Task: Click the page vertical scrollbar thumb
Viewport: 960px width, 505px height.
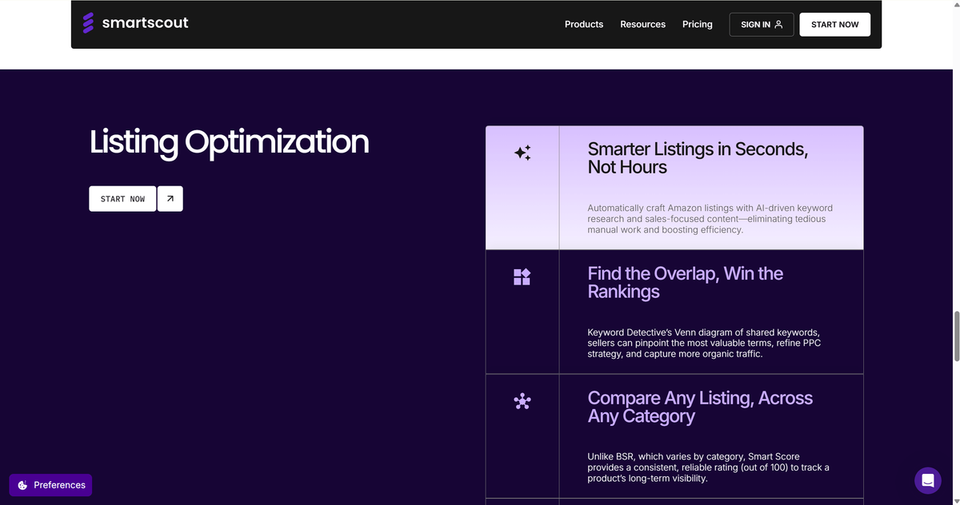Action: click(x=955, y=336)
